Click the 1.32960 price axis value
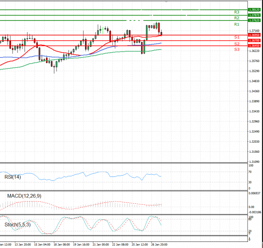 [254, 121]
